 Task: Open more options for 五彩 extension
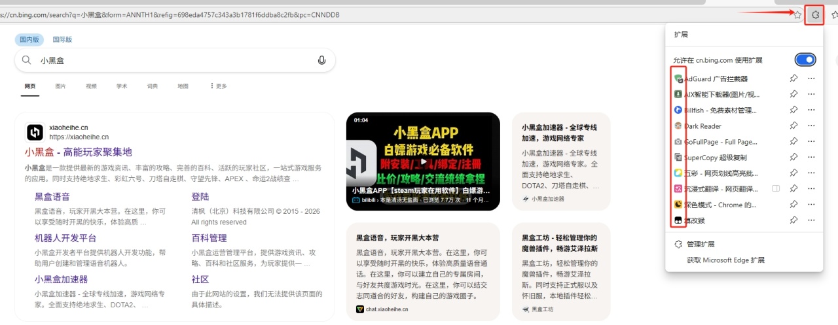tap(811, 173)
